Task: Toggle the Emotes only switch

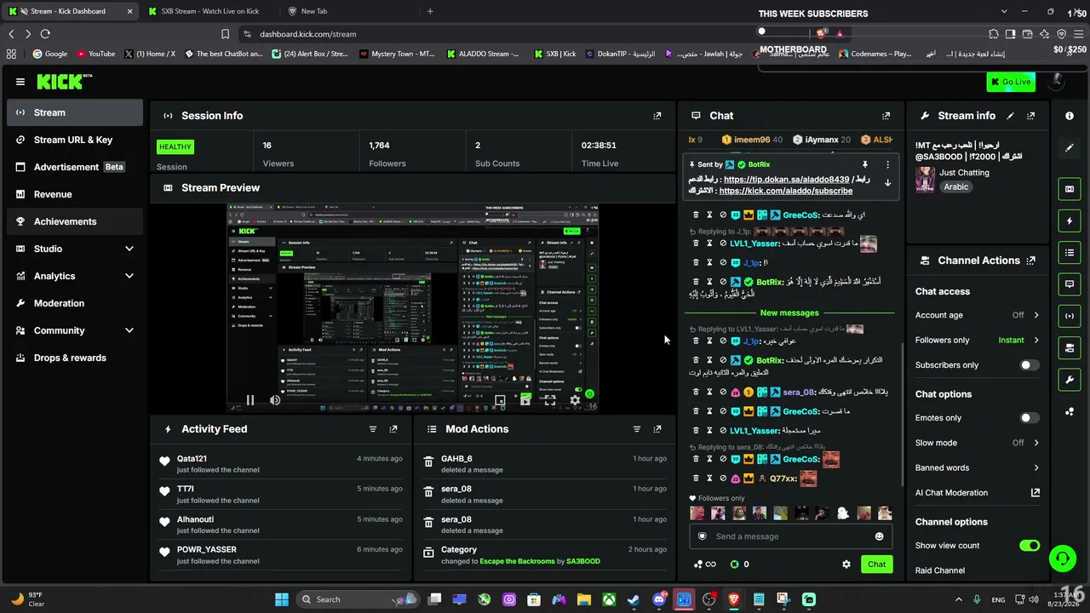Action: (1030, 418)
